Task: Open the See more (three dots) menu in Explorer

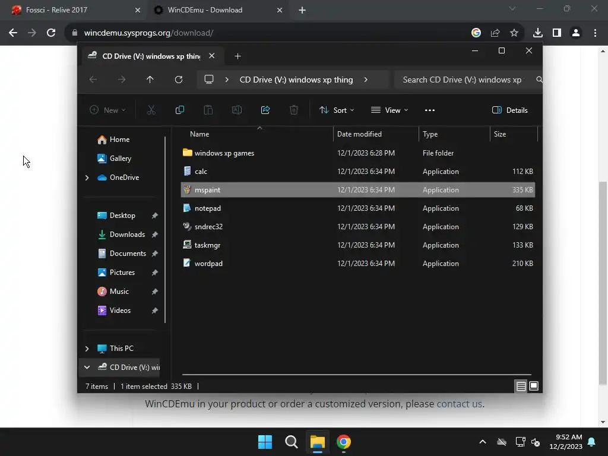Action: 430,110
